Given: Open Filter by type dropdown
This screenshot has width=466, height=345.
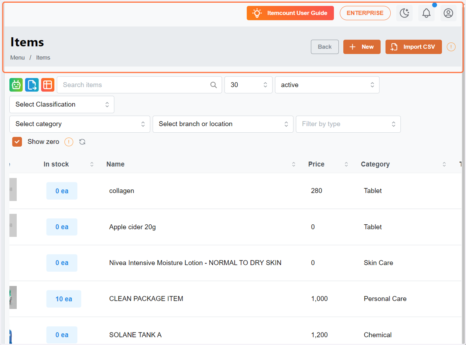Looking at the screenshot, I should tap(348, 124).
